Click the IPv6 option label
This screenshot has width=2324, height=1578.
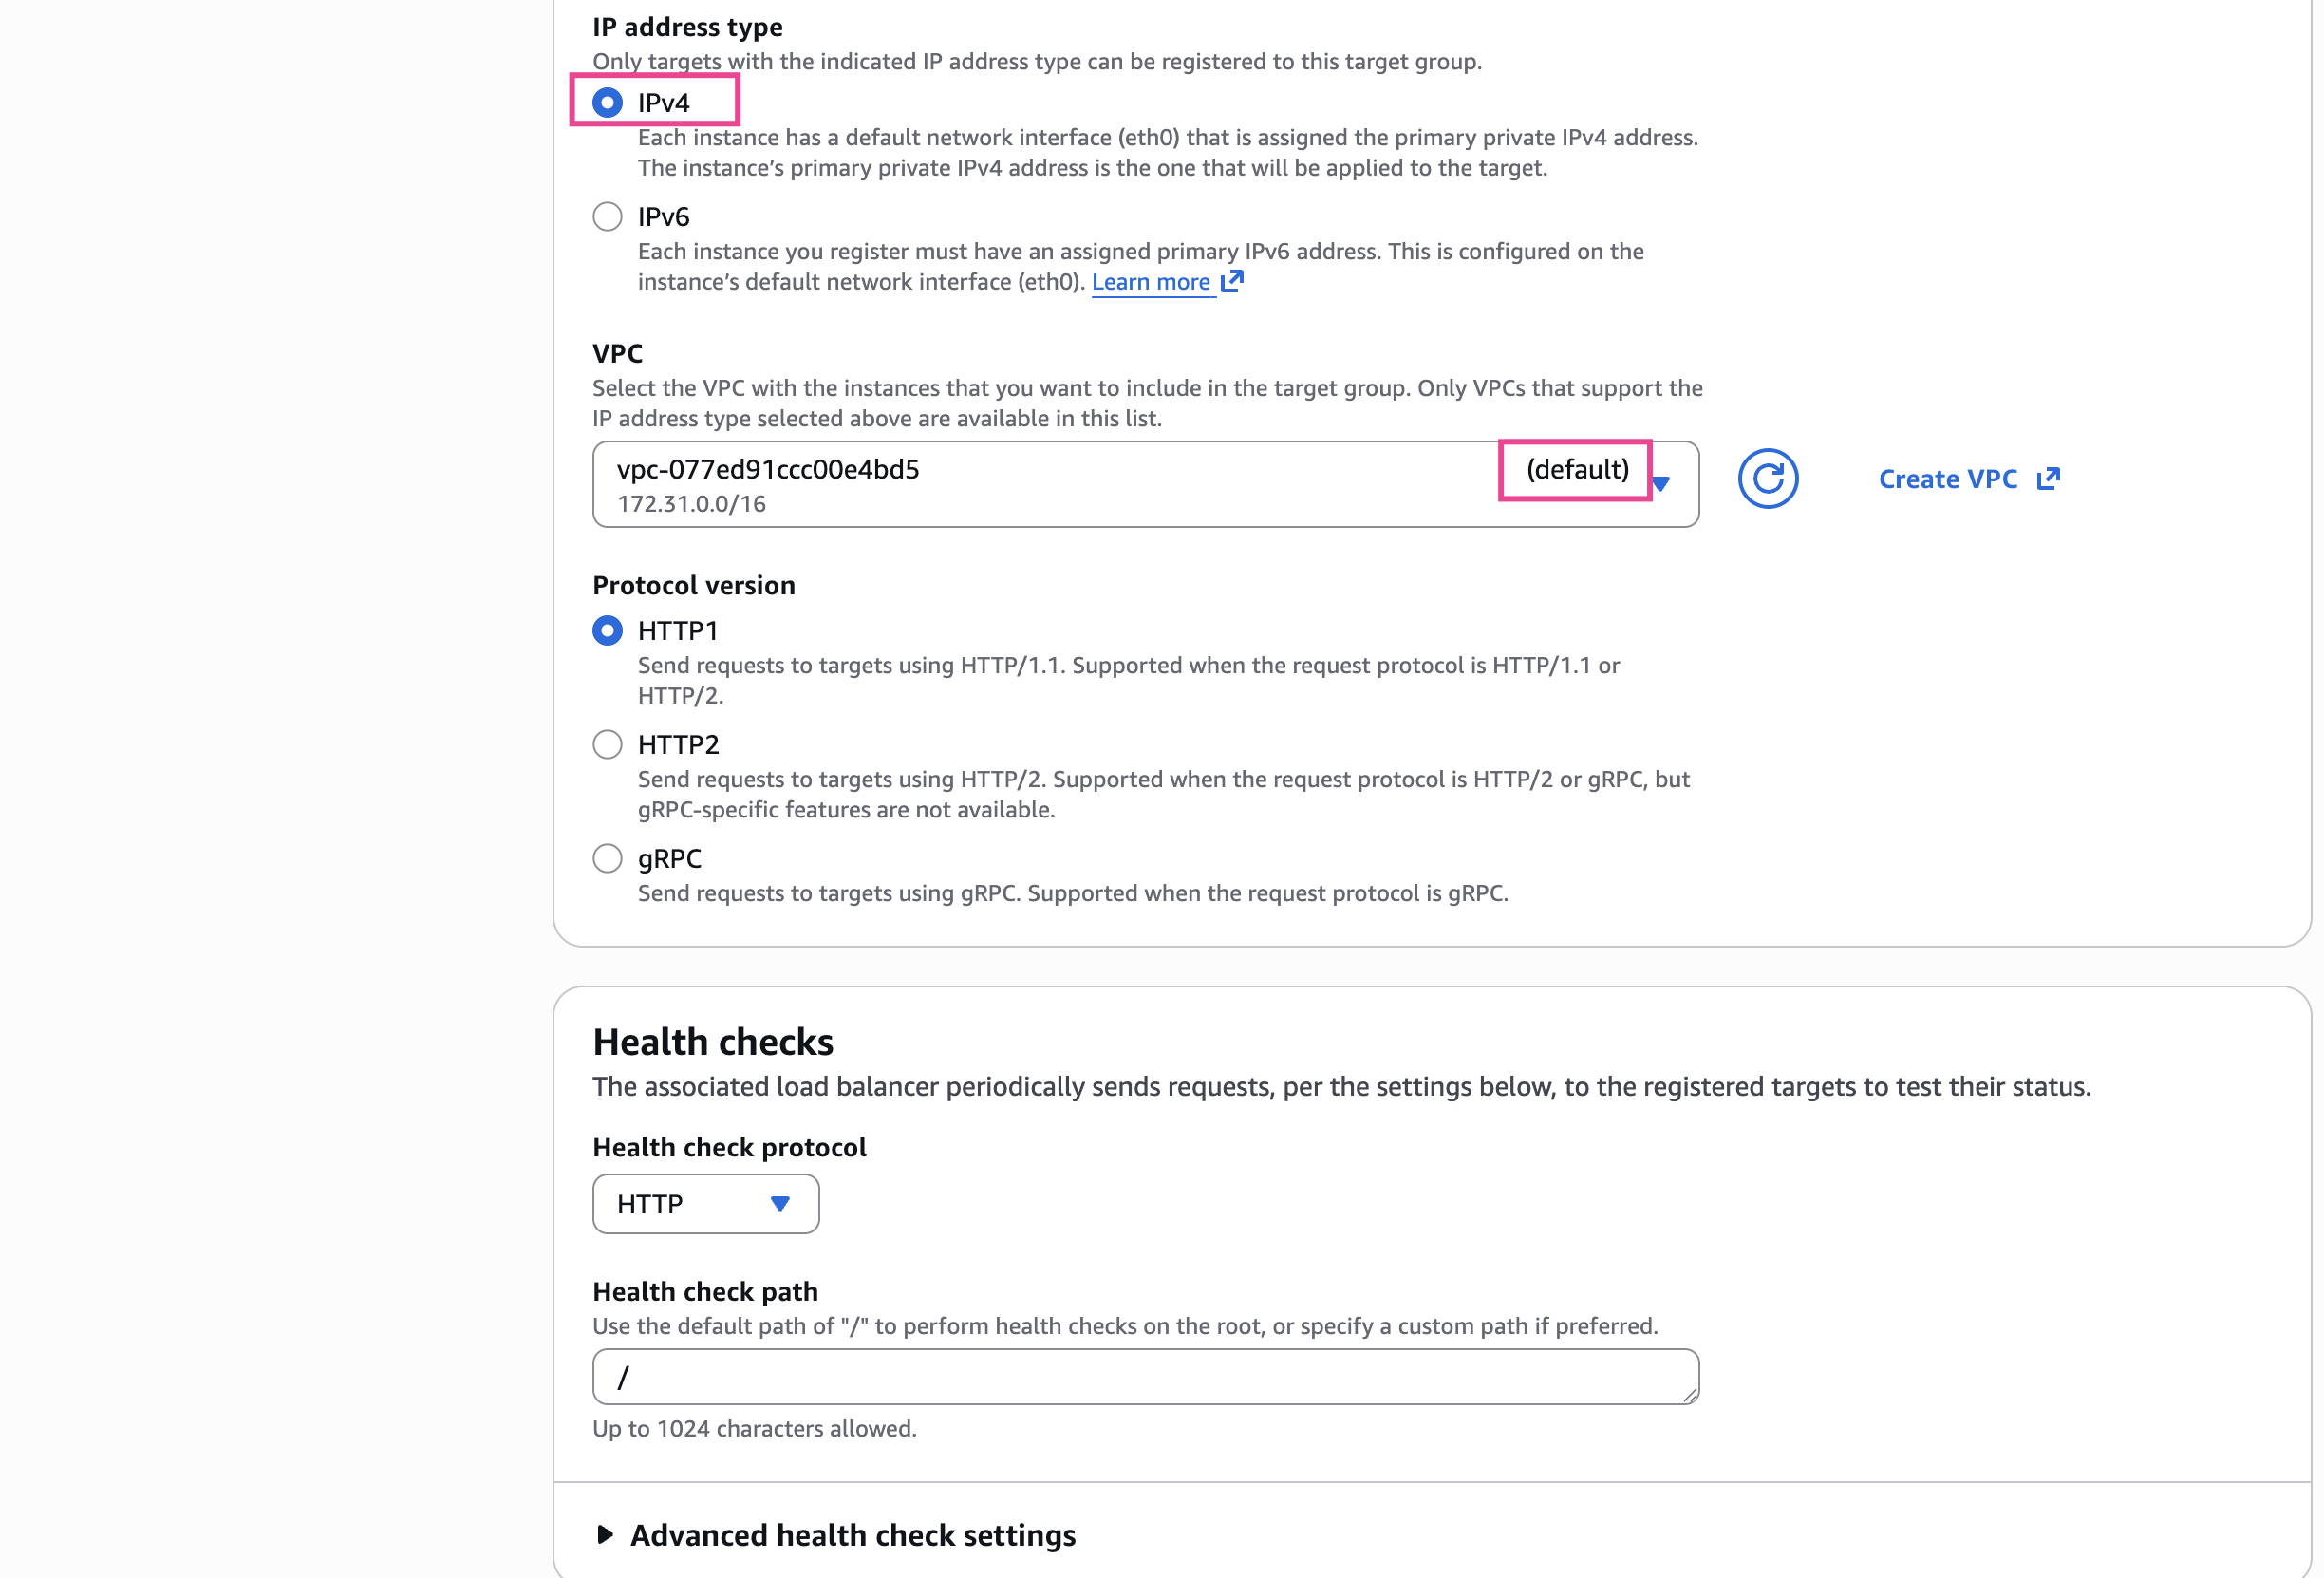(663, 217)
